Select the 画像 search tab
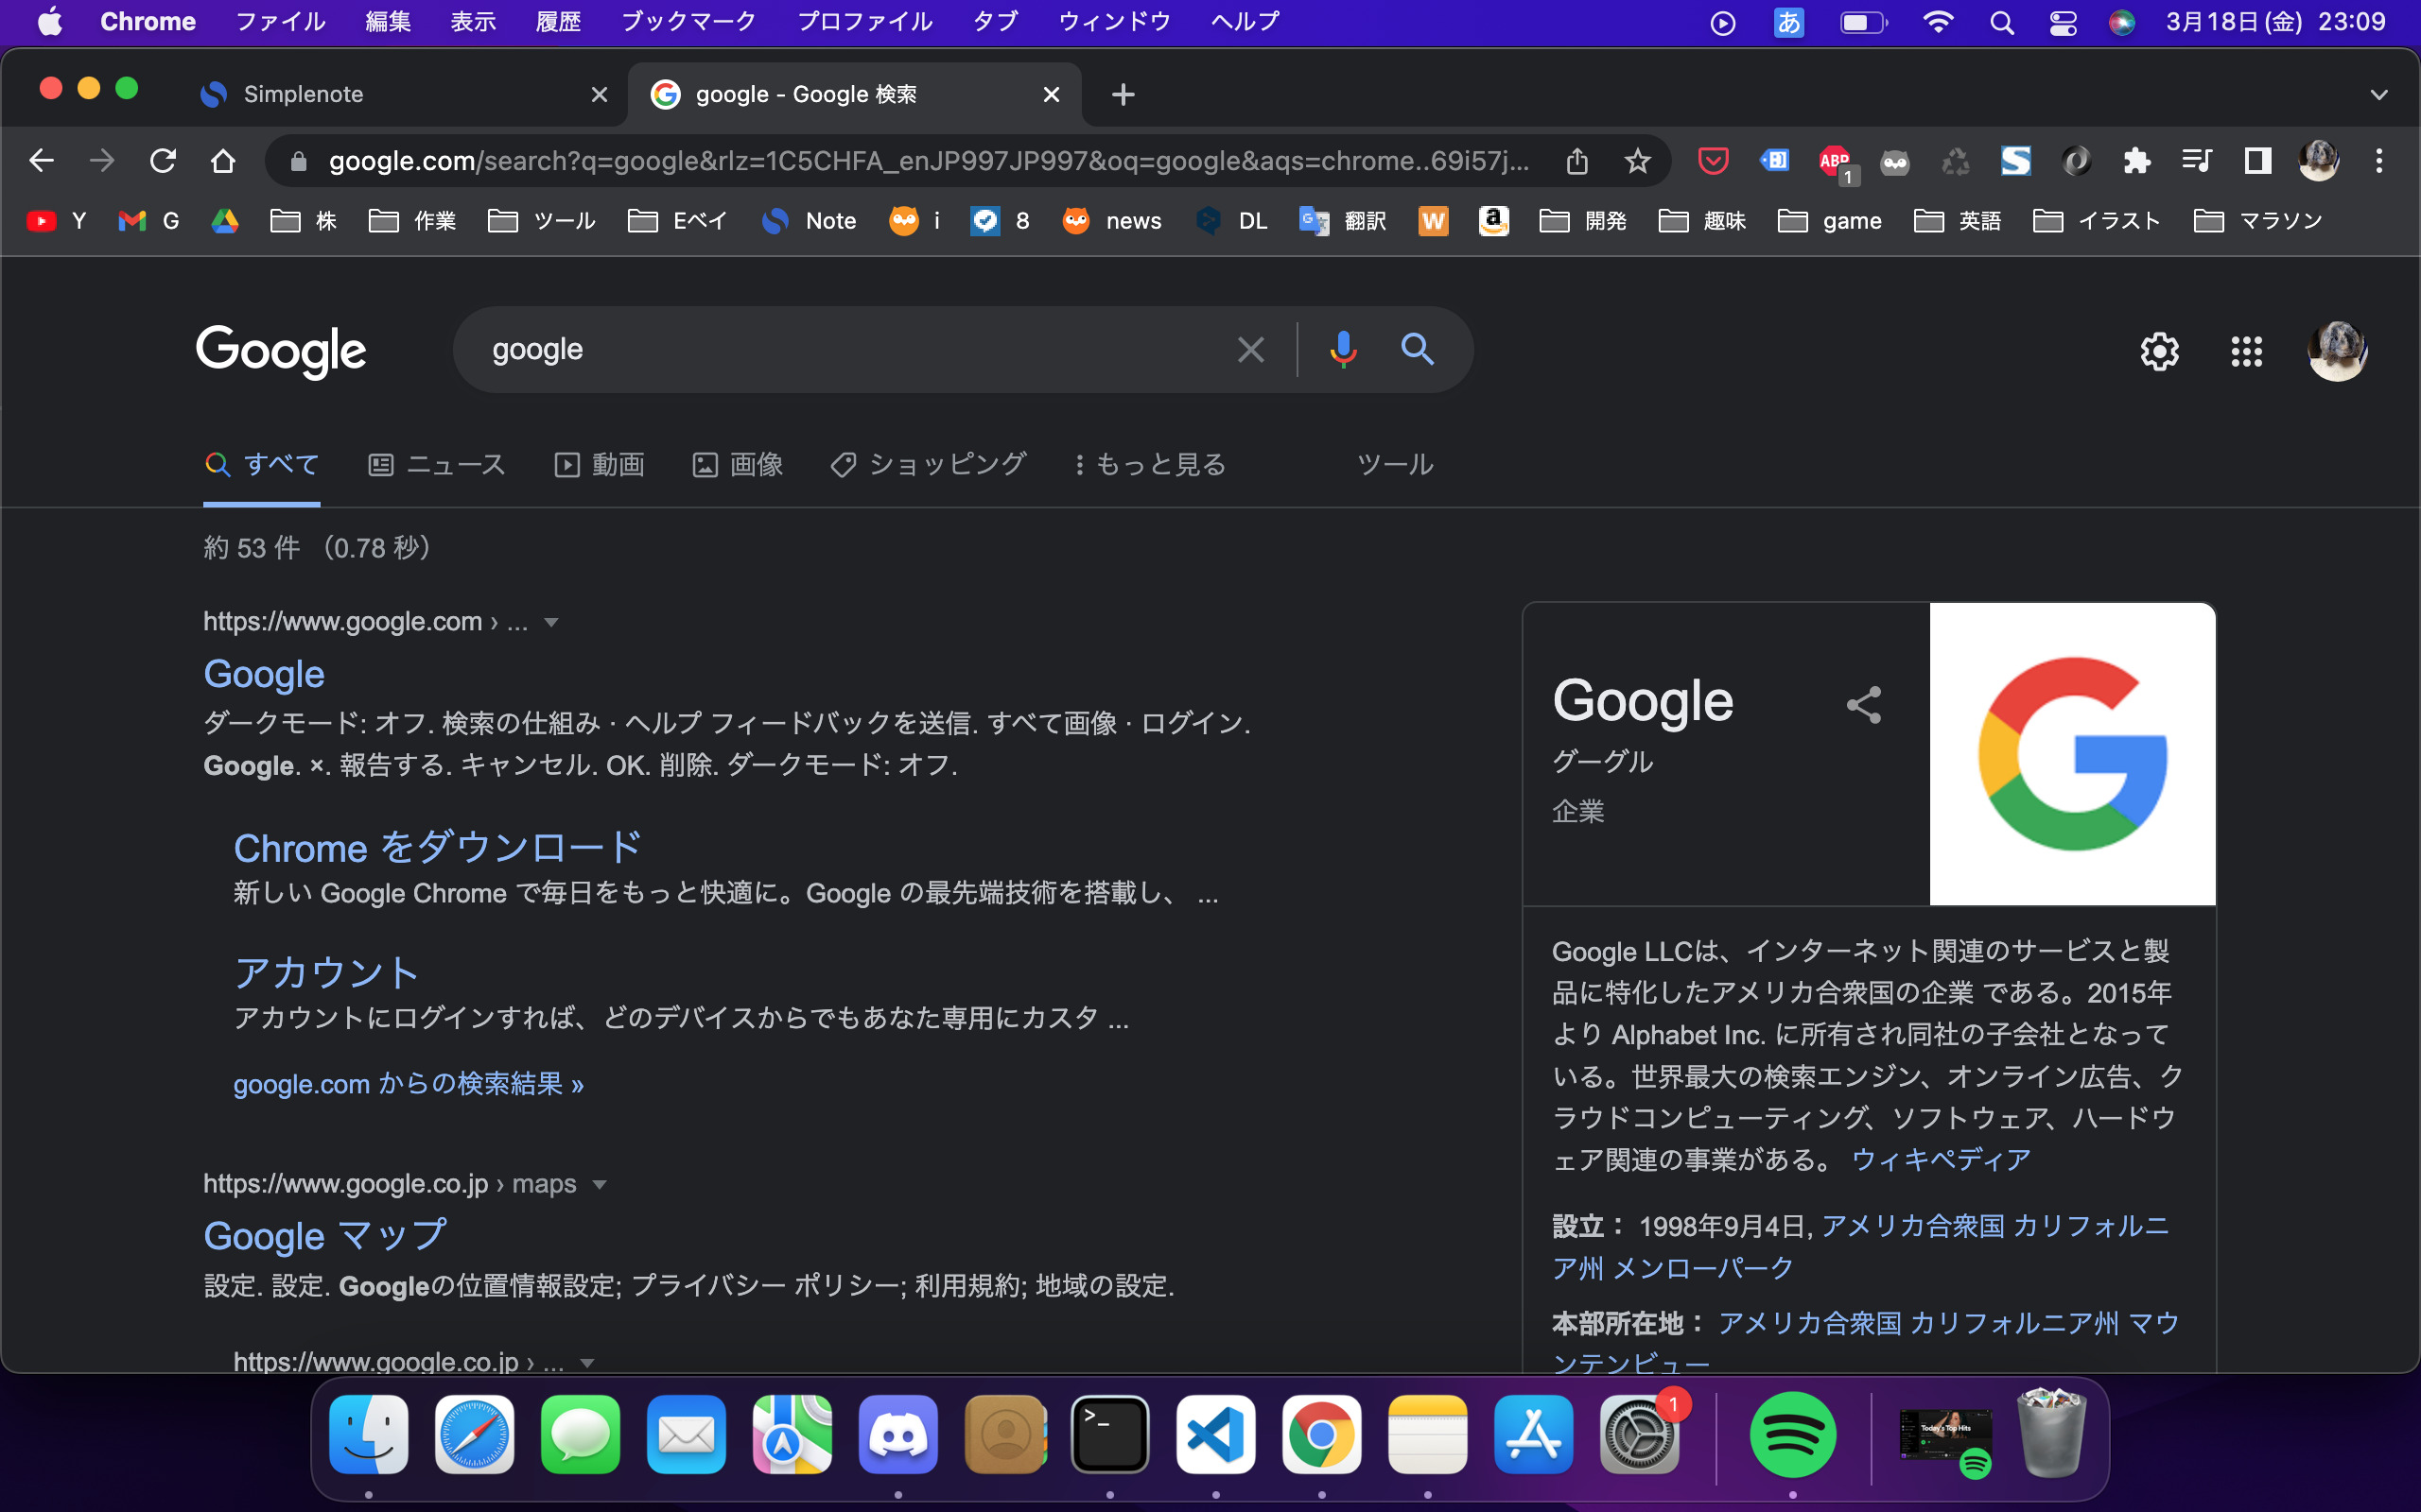Image resolution: width=2421 pixels, height=1512 pixels. [738, 465]
